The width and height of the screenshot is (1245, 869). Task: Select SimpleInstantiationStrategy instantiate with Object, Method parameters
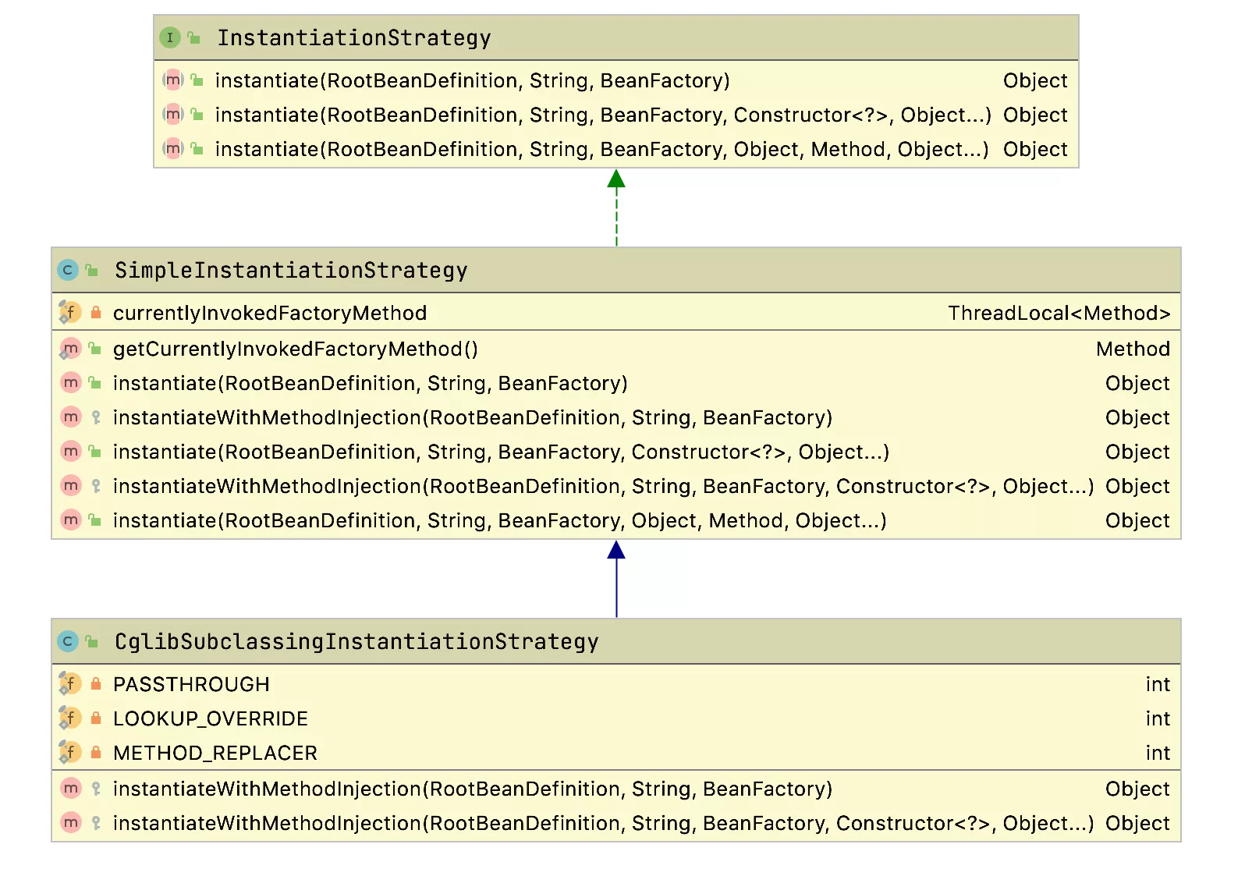pos(500,520)
